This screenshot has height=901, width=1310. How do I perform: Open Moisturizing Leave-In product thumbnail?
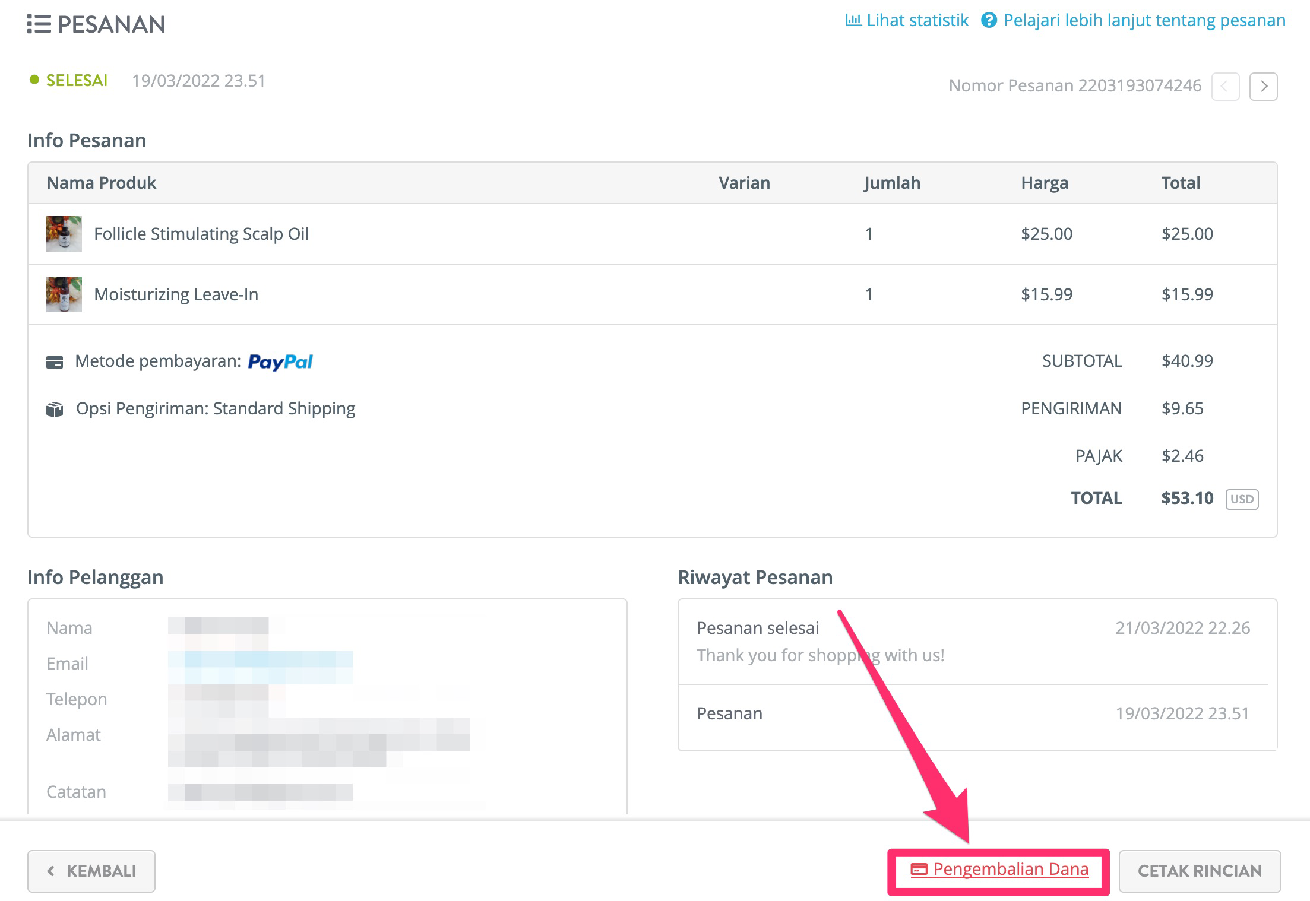[64, 294]
